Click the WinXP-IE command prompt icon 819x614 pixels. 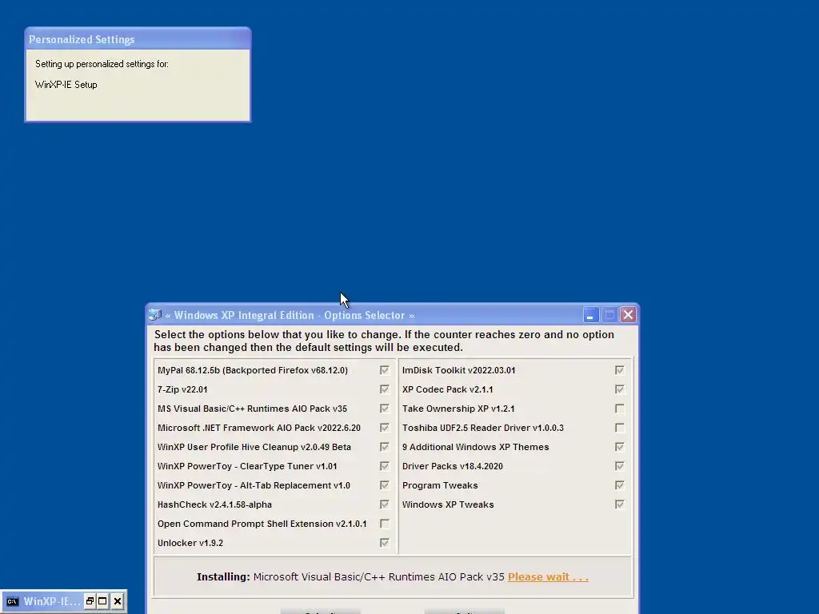[12, 601]
